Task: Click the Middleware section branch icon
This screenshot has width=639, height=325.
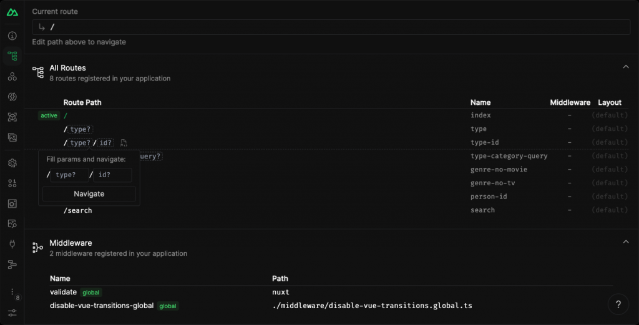Action: (x=37, y=247)
